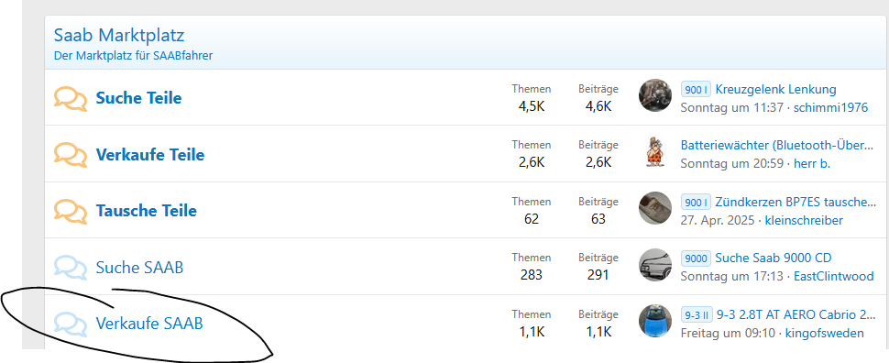Open the Verkaufe Teile forum
The width and height of the screenshot is (889, 363).
pos(149,154)
